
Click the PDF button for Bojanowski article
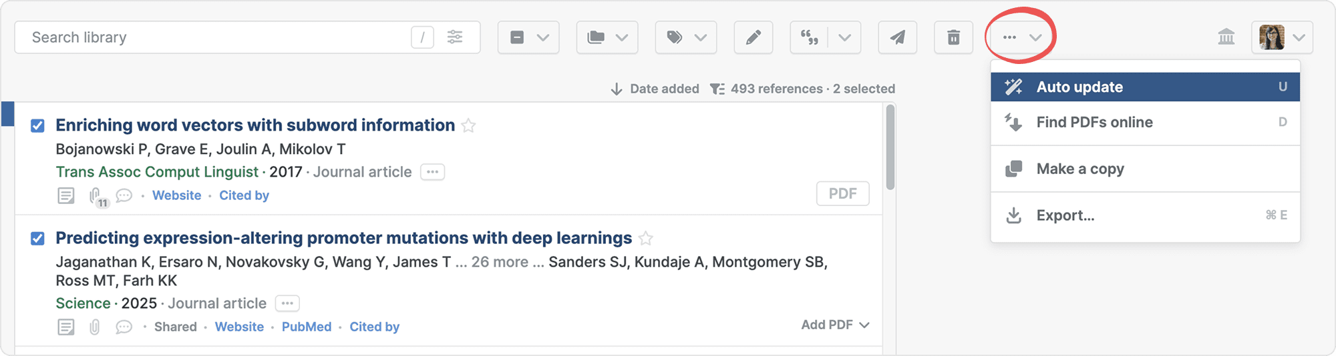pyautogui.click(x=842, y=194)
